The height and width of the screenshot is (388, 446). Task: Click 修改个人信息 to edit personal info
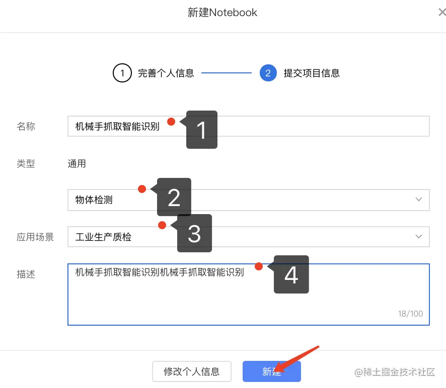192,371
